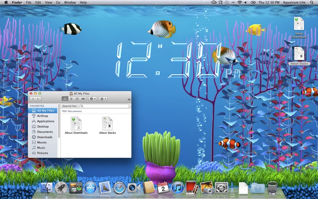Open the item arrangement dropdown
Image resolution: width=318 pixels, height=199 pixels.
pyautogui.click(x=103, y=99)
